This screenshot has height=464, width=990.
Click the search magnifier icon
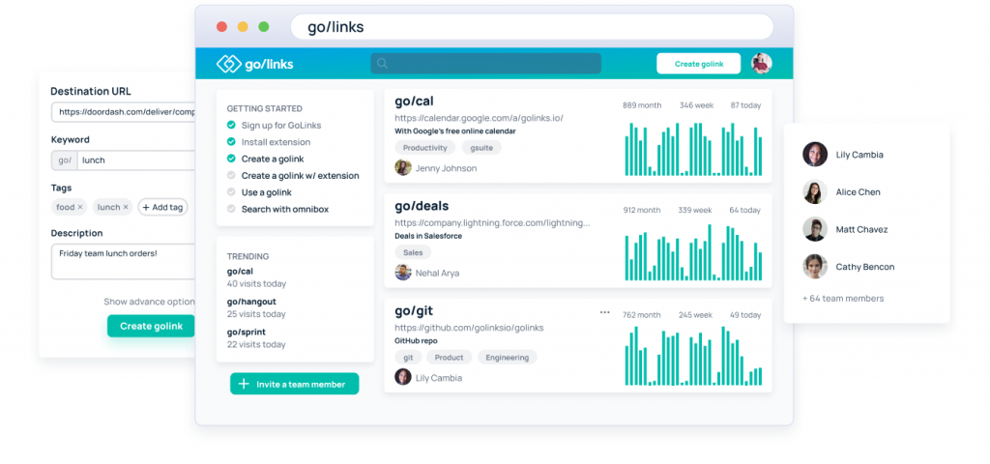382,63
